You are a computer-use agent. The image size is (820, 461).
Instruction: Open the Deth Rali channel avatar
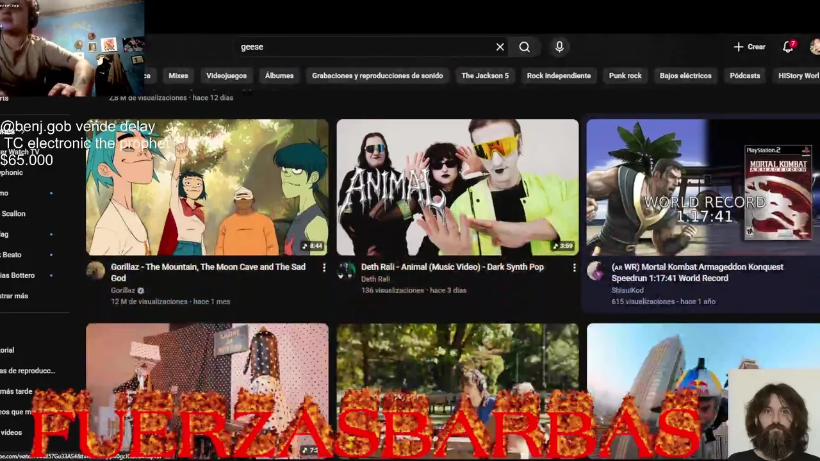click(x=346, y=271)
